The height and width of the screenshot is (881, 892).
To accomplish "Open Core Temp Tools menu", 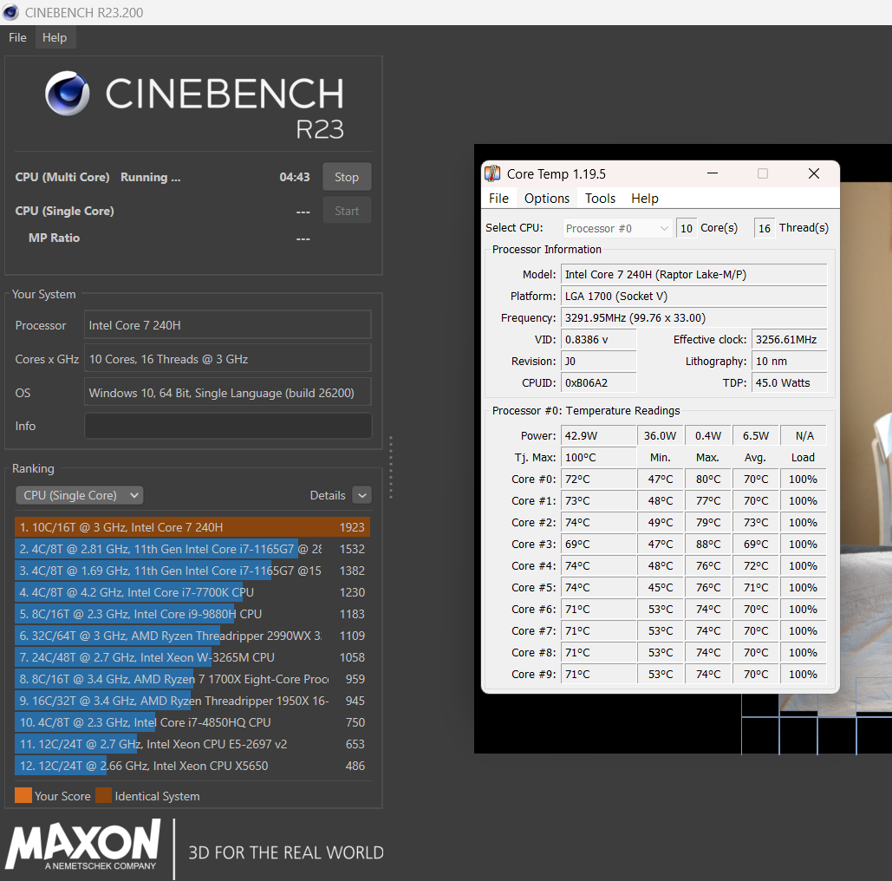I will 600,199.
